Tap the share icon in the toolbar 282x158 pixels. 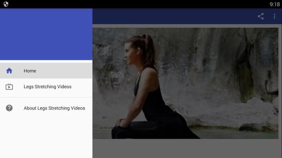[261, 16]
